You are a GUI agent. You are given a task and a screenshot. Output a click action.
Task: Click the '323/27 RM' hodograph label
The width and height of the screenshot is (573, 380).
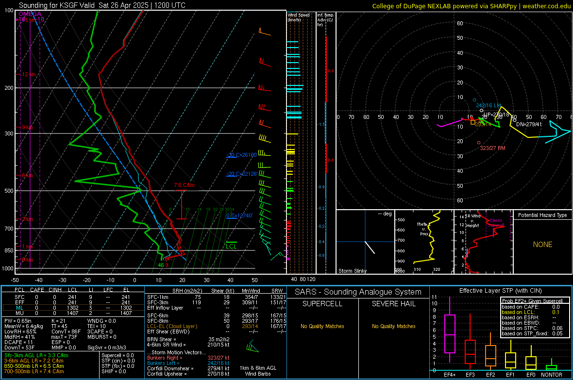pyautogui.click(x=492, y=148)
